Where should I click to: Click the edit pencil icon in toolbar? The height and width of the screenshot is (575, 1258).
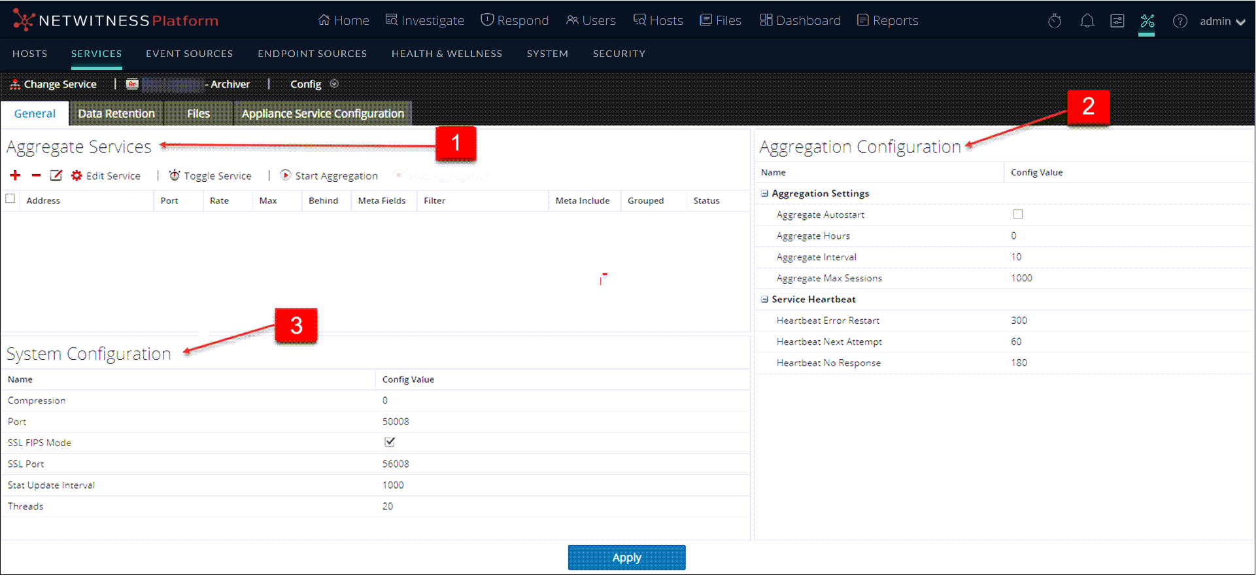pyautogui.click(x=56, y=175)
